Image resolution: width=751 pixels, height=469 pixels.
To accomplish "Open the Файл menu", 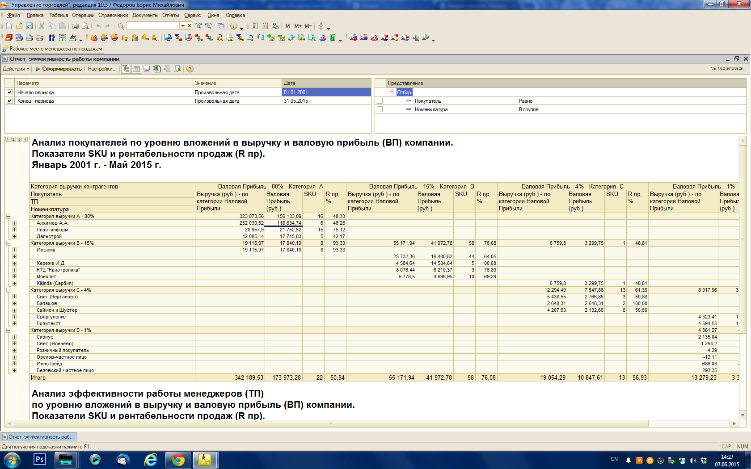I will tap(13, 15).
